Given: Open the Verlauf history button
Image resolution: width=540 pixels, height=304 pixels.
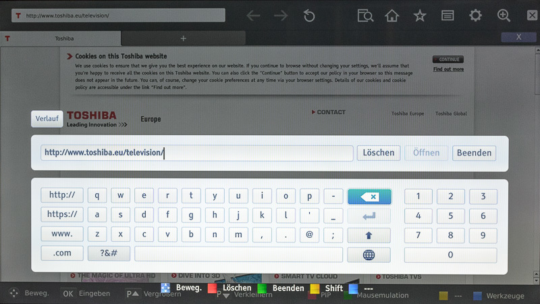Looking at the screenshot, I should tap(47, 119).
